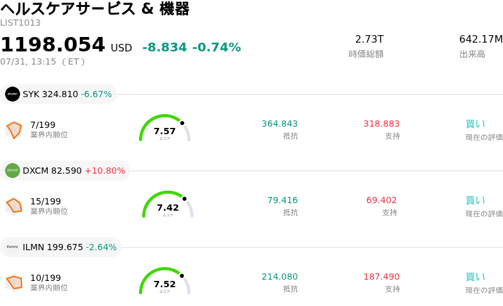Select SYK industry rank 7/199
Viewport: 503px width, 306px height.
pyautogui.click(x=43, y=125)
